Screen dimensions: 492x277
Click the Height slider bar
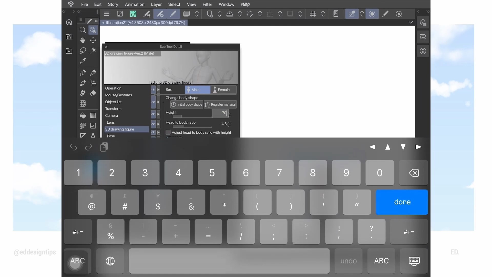click(x=192, y=116)
